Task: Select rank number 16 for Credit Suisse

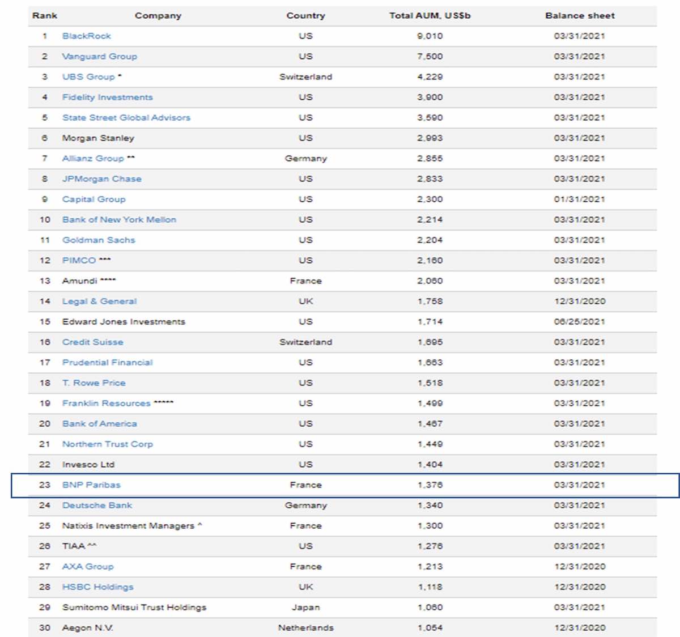Action: 45,342
